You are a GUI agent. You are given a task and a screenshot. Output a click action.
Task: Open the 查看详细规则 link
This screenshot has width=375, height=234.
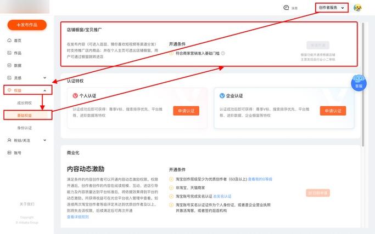78,217
